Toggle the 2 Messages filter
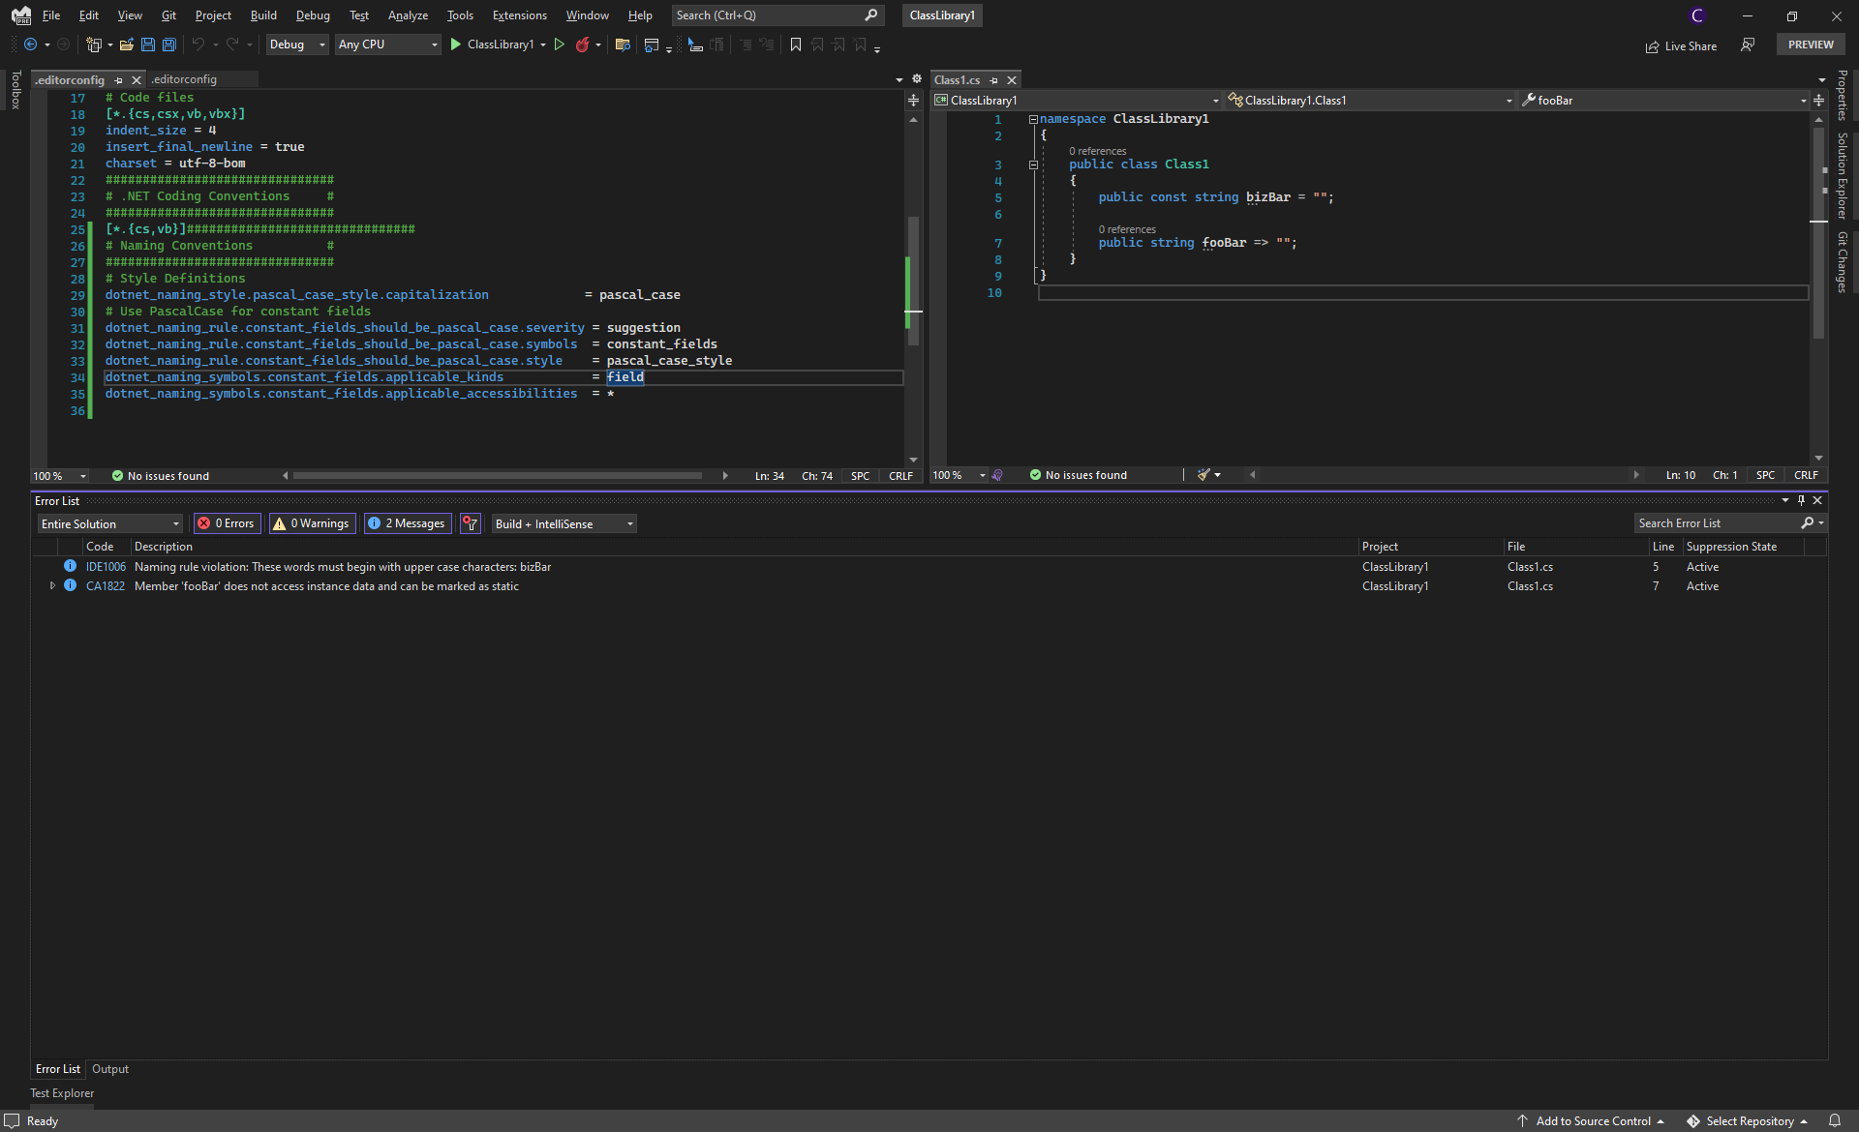 [407, 523]
